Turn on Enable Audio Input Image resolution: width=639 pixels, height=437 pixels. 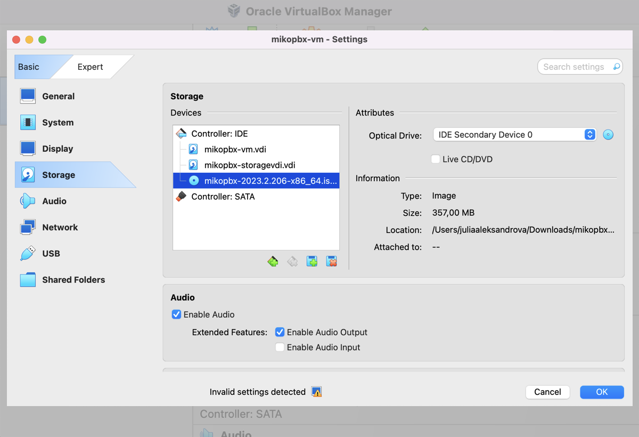click(280, 347)
